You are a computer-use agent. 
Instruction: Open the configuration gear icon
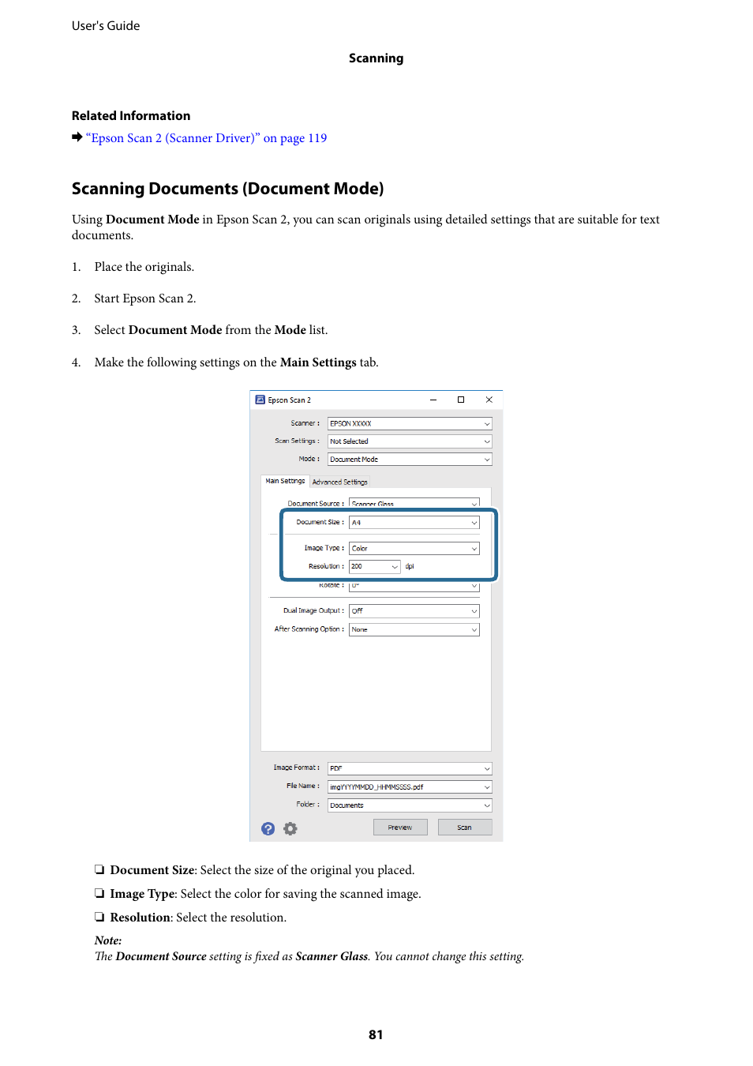[290, 828]
